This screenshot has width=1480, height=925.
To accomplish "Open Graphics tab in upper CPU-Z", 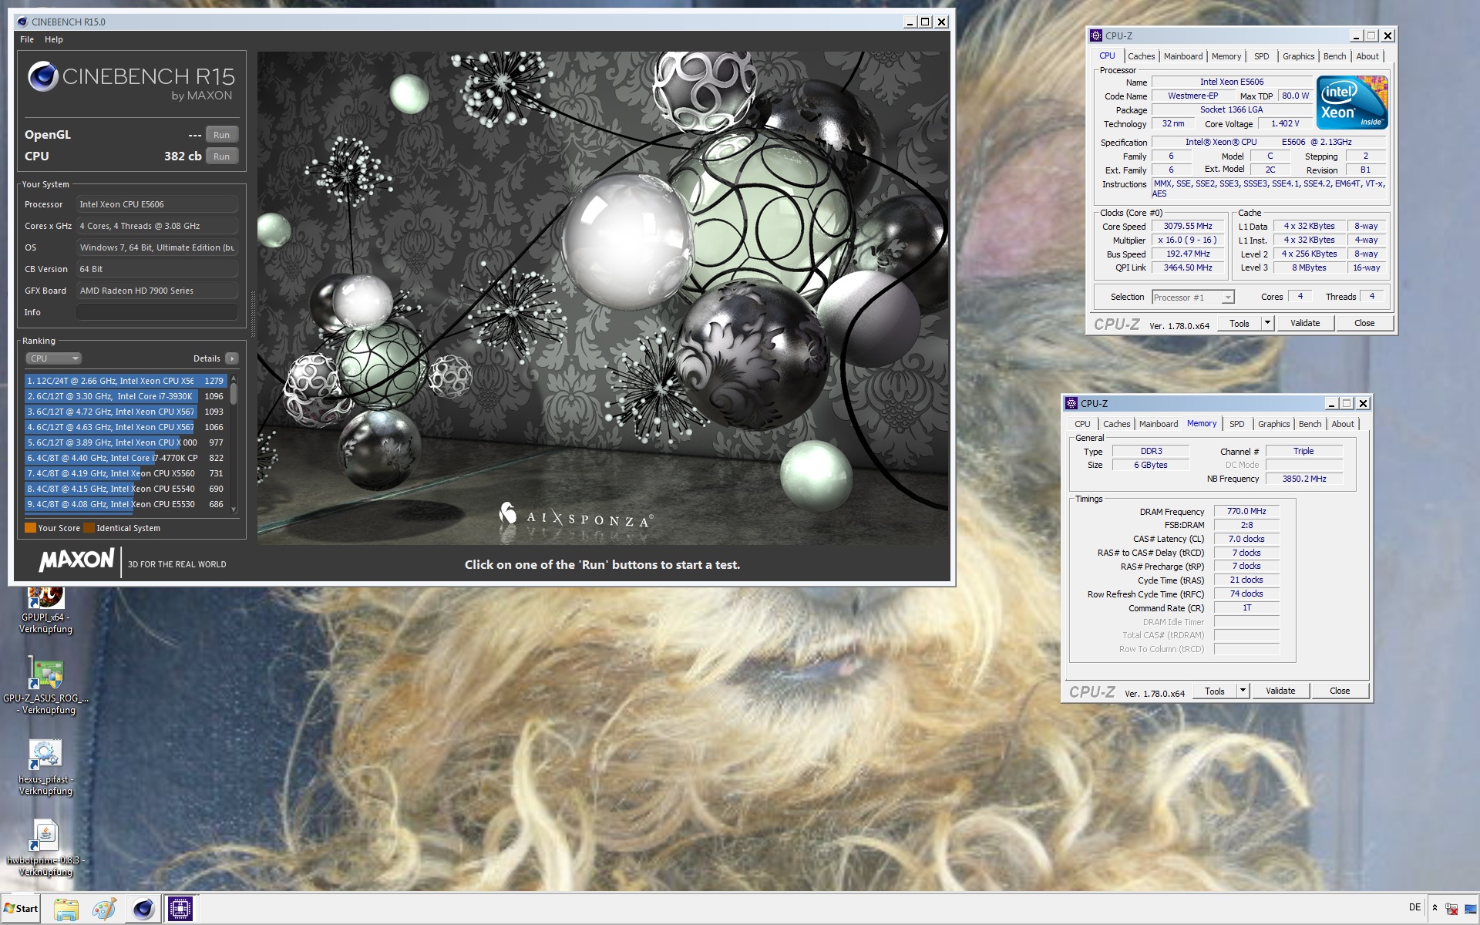I will click(x=1298, y=56).
